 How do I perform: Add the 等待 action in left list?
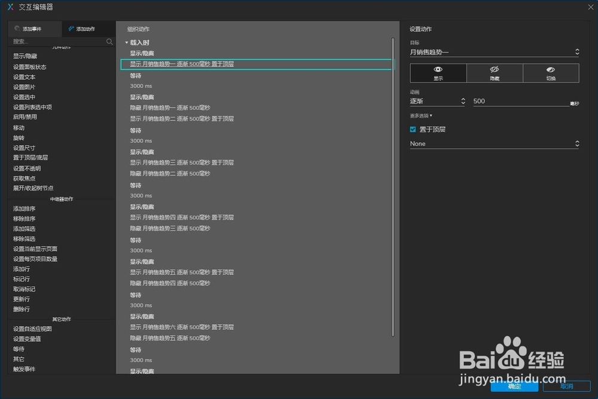point(19,349)
